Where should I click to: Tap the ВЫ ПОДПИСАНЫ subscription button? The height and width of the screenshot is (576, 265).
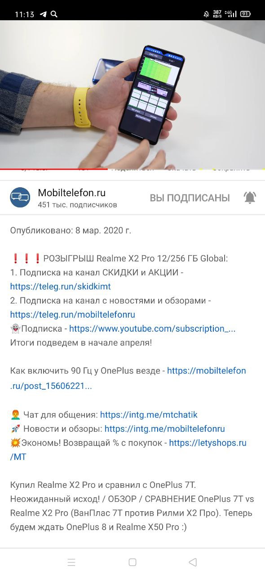click(x=190, y=198)
